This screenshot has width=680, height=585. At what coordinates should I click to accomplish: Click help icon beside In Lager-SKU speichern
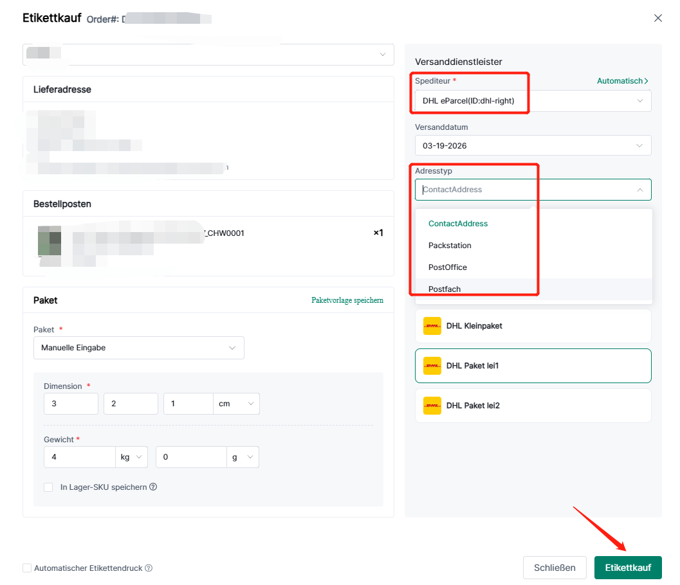tap(153, 487)
